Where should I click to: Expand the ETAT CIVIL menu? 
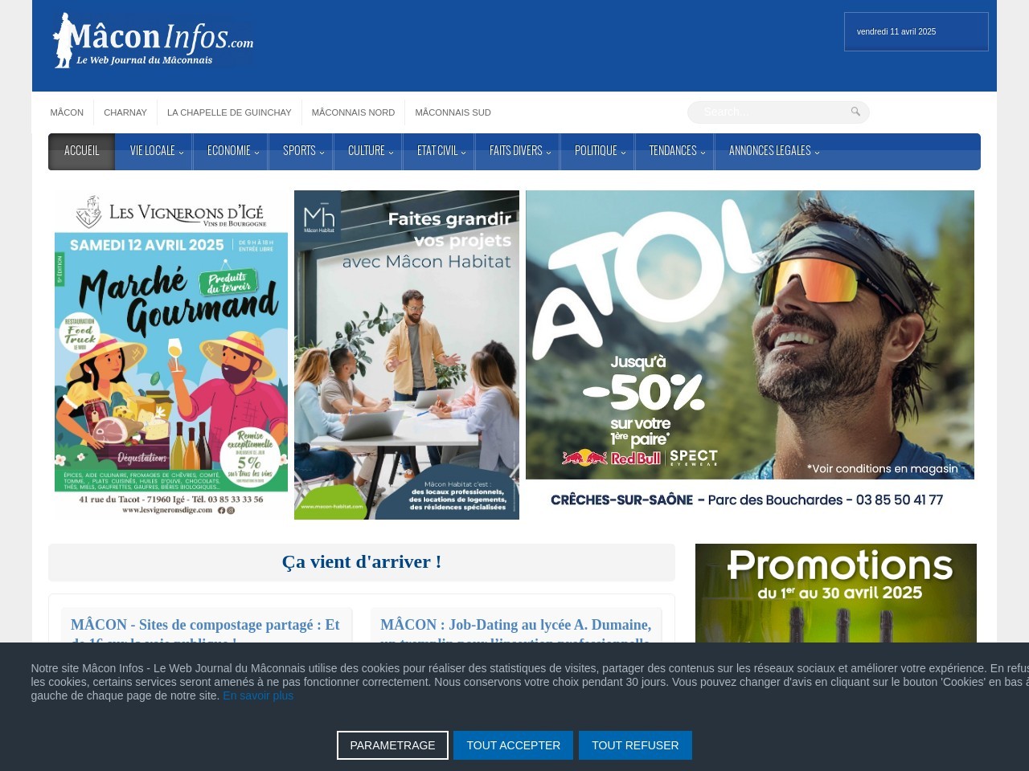440,151
